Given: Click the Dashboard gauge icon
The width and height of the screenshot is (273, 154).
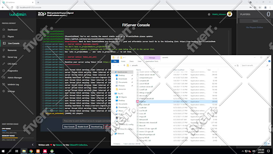Looking at the screenshot, I should pyautogui.click(x=4, y=30).
